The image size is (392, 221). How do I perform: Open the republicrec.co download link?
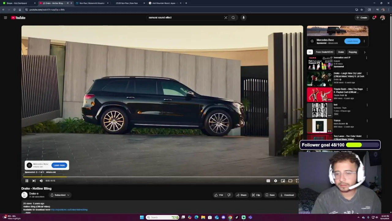[69, 210]
